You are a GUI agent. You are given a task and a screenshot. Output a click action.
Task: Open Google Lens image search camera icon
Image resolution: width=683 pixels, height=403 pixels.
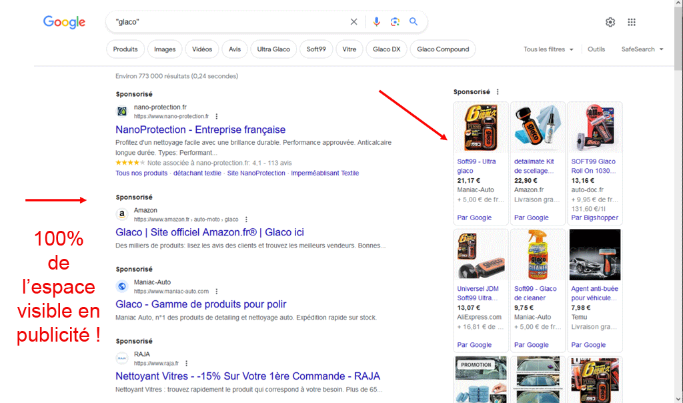[x=395, y=21]
